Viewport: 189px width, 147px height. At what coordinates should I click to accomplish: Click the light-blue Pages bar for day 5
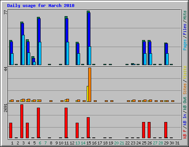(x=34, y=63)
